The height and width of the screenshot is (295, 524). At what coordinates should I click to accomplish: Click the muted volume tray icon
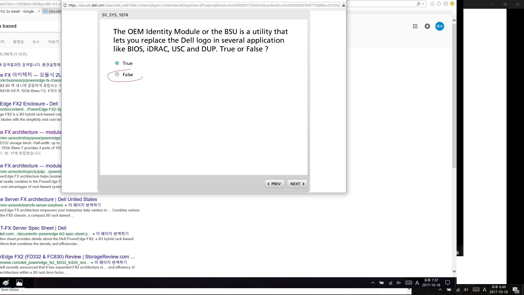pyautogui.click(x=399, y=283)
